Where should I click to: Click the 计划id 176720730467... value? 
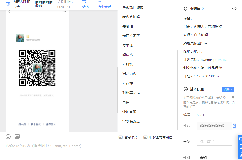[x=209, y=76]
